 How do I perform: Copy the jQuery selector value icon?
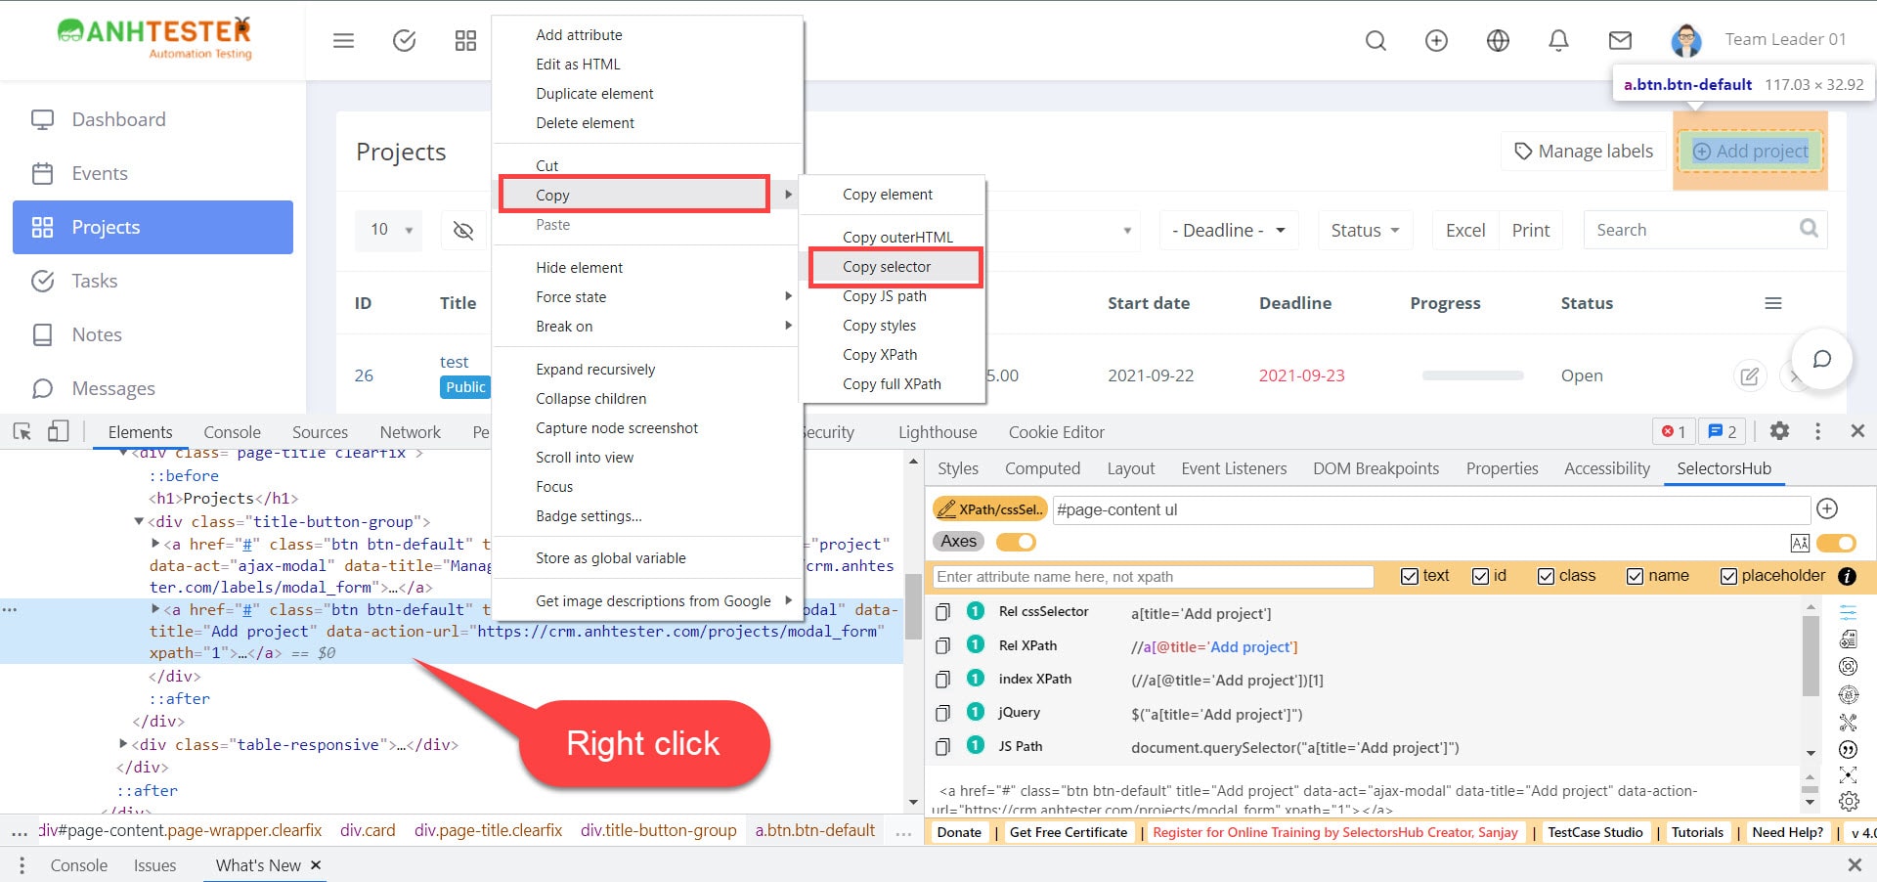tap(942, 713)
